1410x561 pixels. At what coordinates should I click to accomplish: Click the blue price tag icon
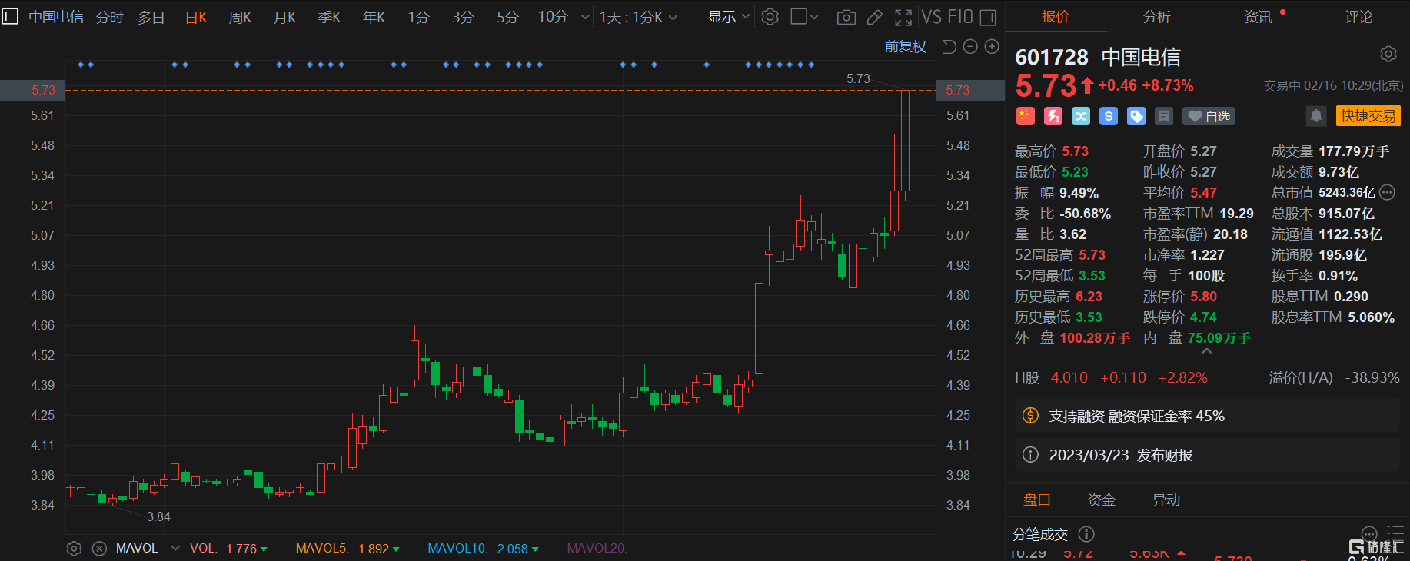(1136, 116)
